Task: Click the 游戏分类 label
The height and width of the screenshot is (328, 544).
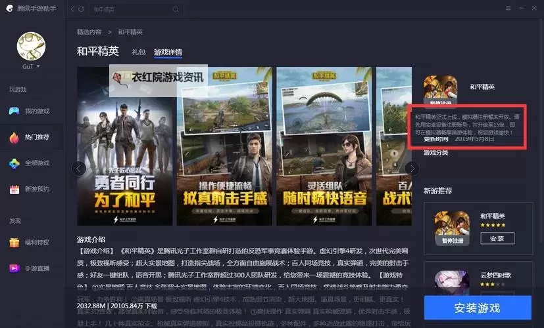Action: (x=435, y=153)
